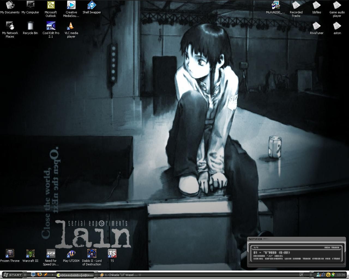Launch the Frozen Throne game shortcut

(x=10, y=256)
